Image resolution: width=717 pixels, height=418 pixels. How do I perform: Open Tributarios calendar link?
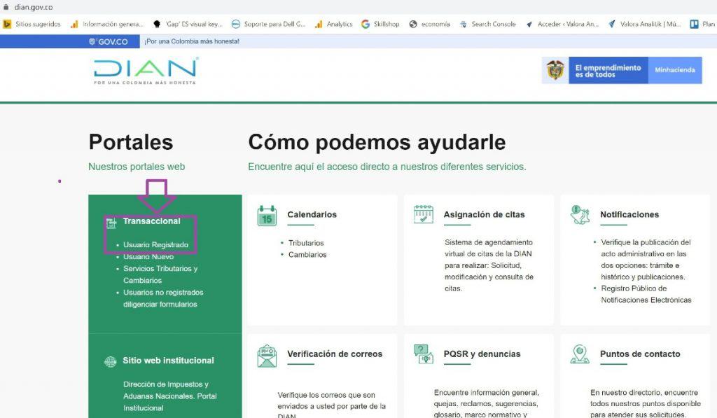pyautogui.click(x=306, y=243)
